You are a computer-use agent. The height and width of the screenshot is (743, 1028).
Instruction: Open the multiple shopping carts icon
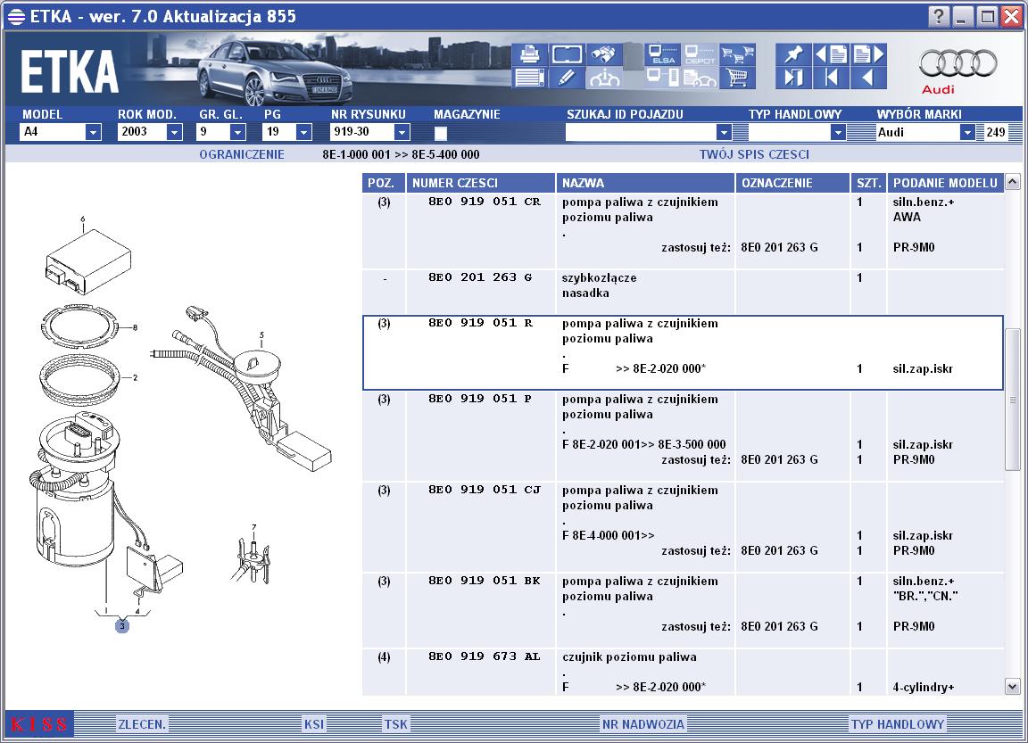(x=738, y=54)
